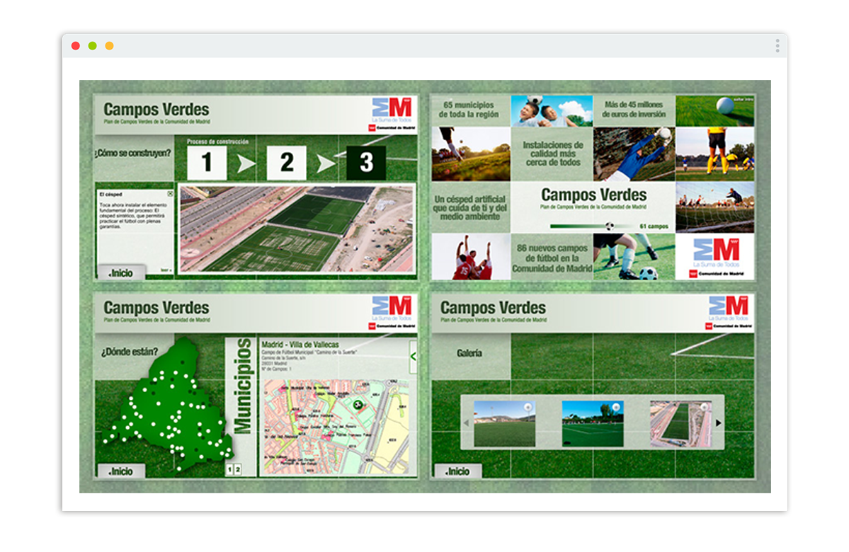Click the saltar intro link
Screen dimensions: 849x552
[743, 99]
